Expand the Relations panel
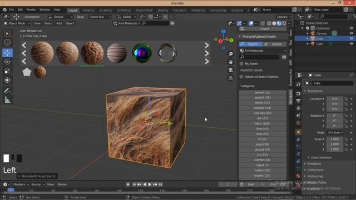The image size is (356, 200). (x=314, y=164)
